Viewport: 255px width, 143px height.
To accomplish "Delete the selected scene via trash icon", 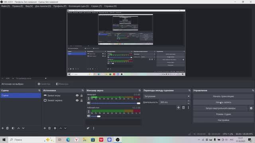I will click(7, 128).
